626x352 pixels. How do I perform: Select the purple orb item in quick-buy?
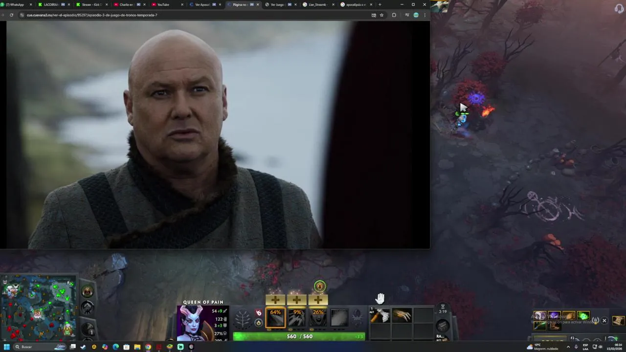[x=554, y=316]
